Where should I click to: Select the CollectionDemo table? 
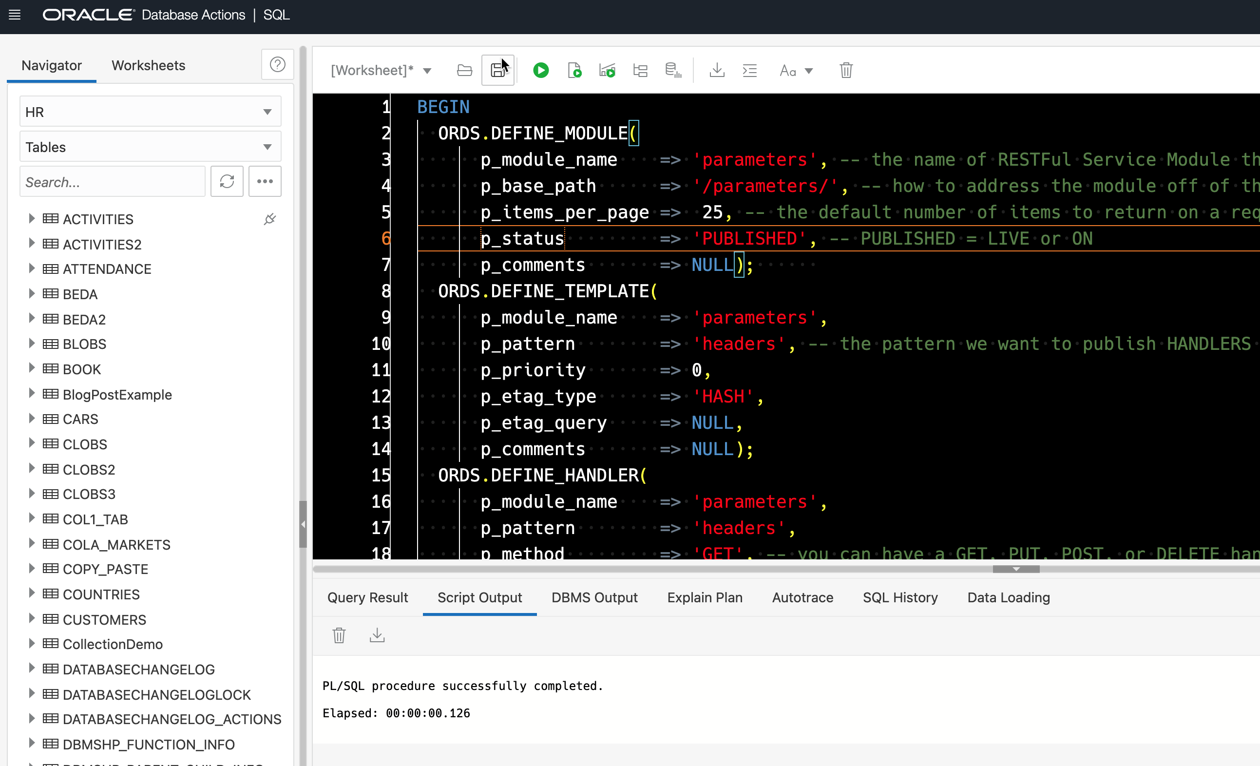pyautogui.click(x=113, y=644)
